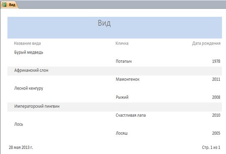Switch to the Вид document tab
The image size is (226, 154).
pos(9,5)
